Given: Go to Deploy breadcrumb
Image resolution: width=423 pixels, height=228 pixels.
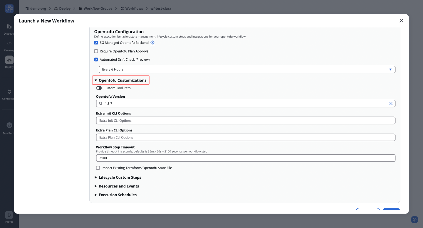Looking at the screenshot, I should pos(62,9).
